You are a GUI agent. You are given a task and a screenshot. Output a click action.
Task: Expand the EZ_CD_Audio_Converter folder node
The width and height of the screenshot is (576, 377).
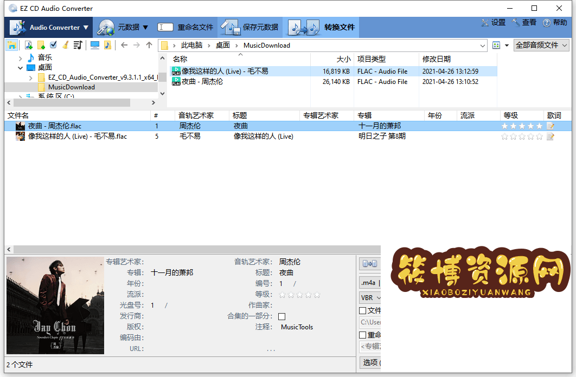click(30, 78)
